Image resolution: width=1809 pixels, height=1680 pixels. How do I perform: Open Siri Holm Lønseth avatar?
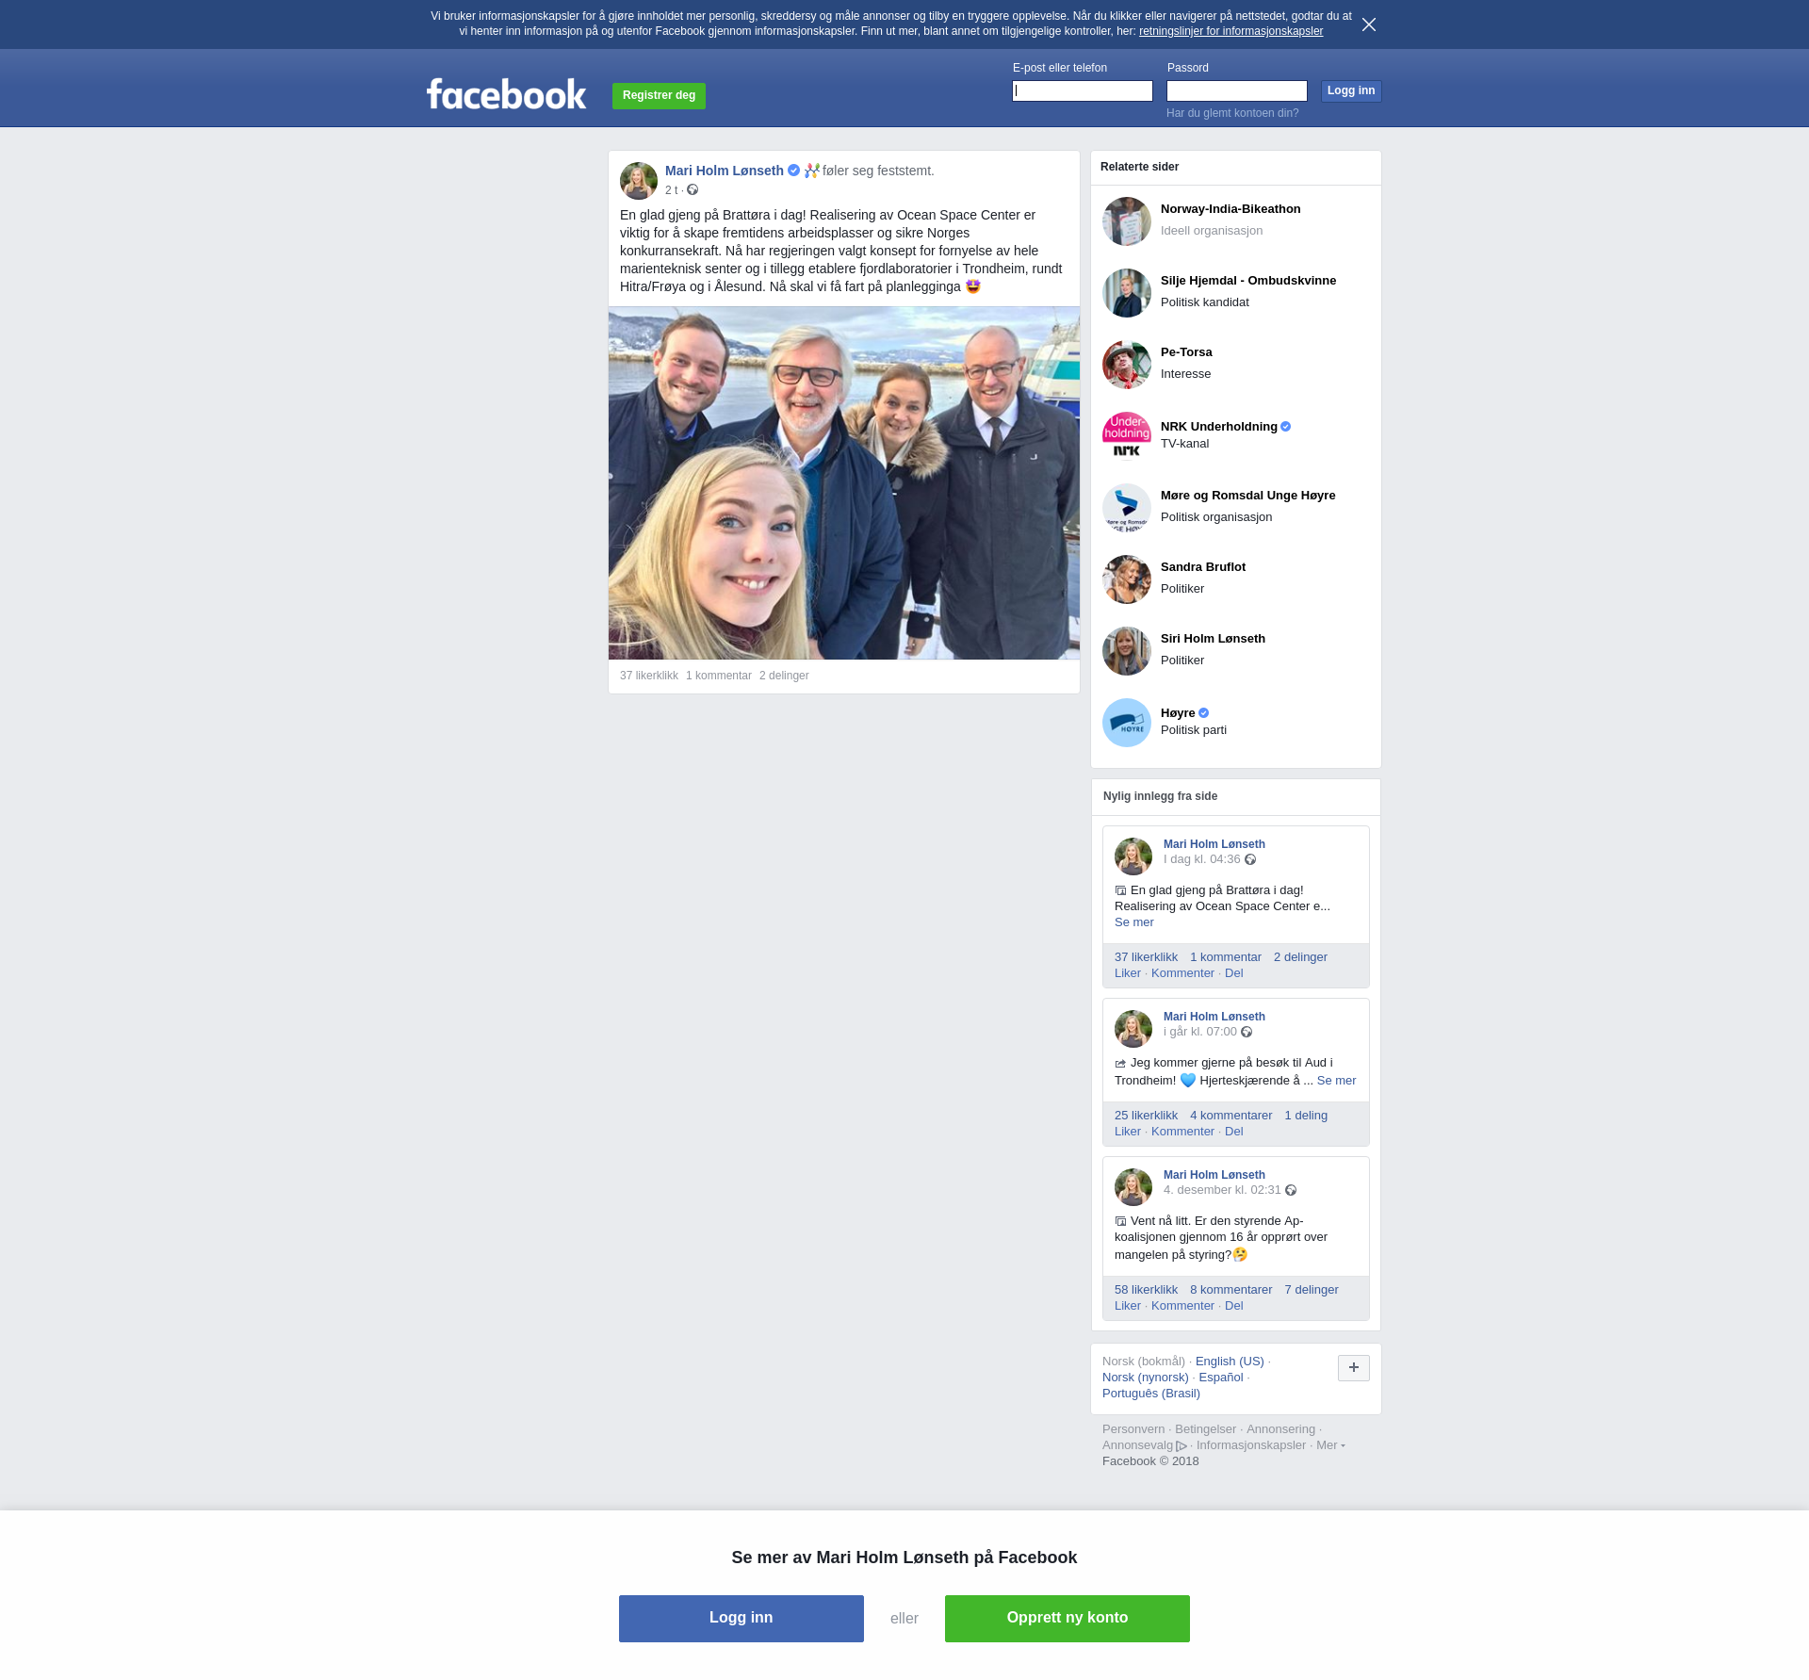click(1127, 651)
